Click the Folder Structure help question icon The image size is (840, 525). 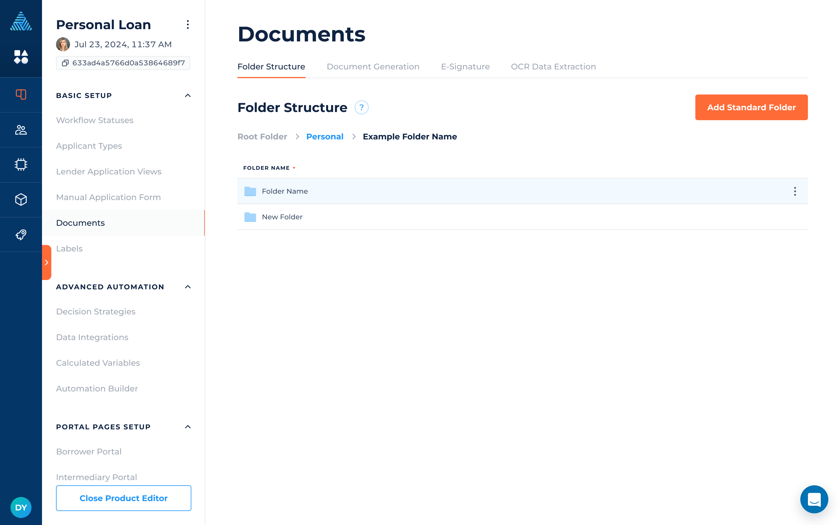pyautogui.click(x=361, y=108)
